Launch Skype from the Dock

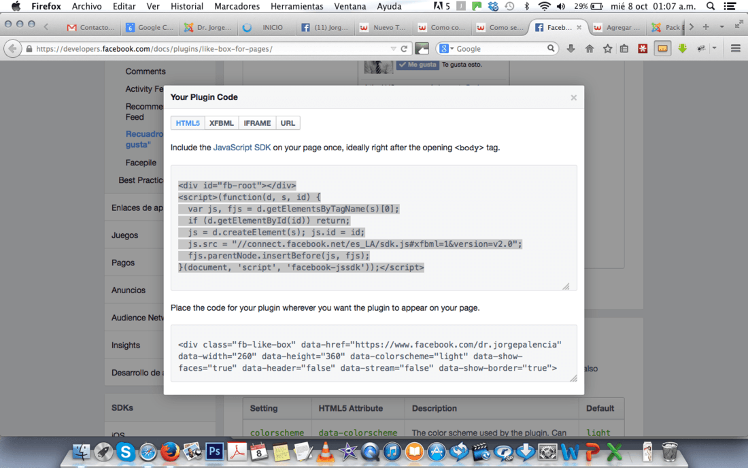pyautogui.click(x=126, y=451)
